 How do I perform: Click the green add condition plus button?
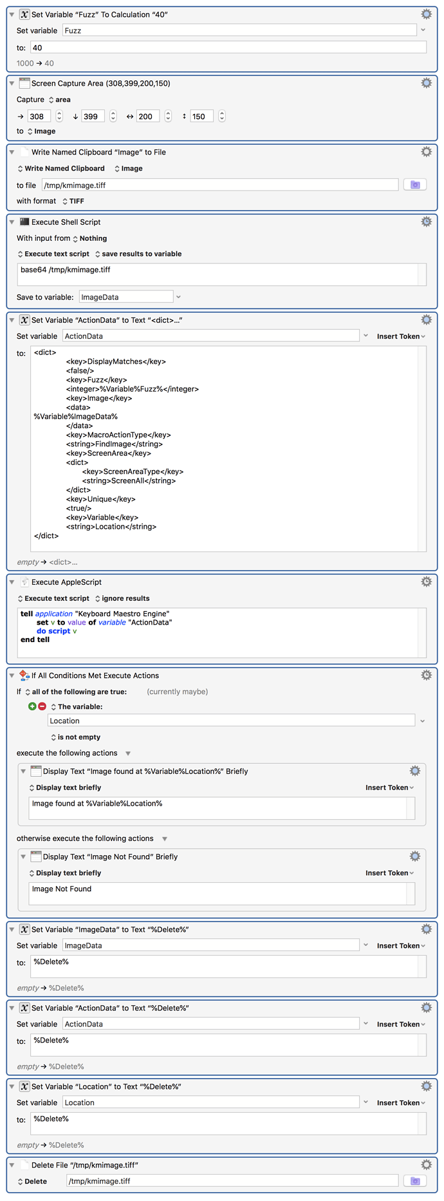pos(32,706)
